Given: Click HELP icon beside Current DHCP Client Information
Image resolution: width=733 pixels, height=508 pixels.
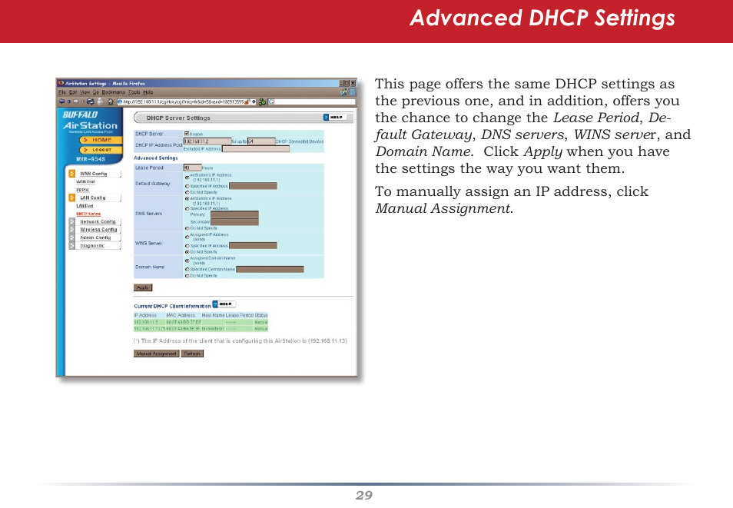Looking at the screenshot, I should coord(224,304).
